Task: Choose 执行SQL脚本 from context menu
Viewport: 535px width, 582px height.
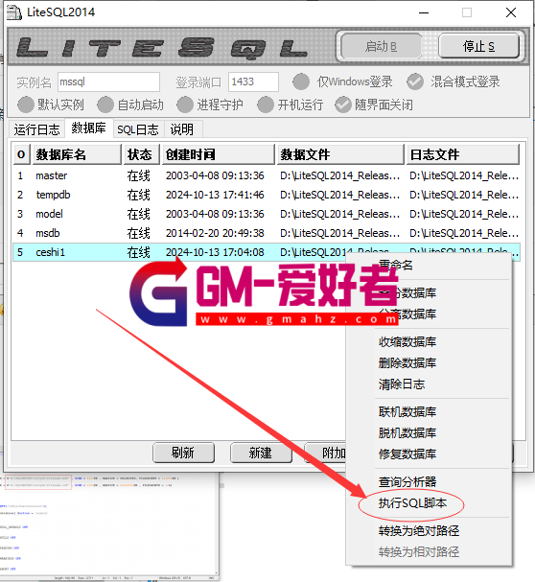Action: point(412,503)
